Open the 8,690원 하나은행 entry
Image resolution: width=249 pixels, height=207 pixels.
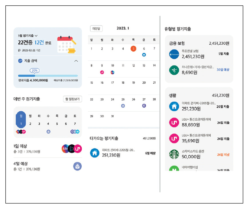[x=199, y=70]
